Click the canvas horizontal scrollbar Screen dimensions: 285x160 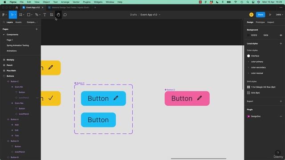point(199,159)
